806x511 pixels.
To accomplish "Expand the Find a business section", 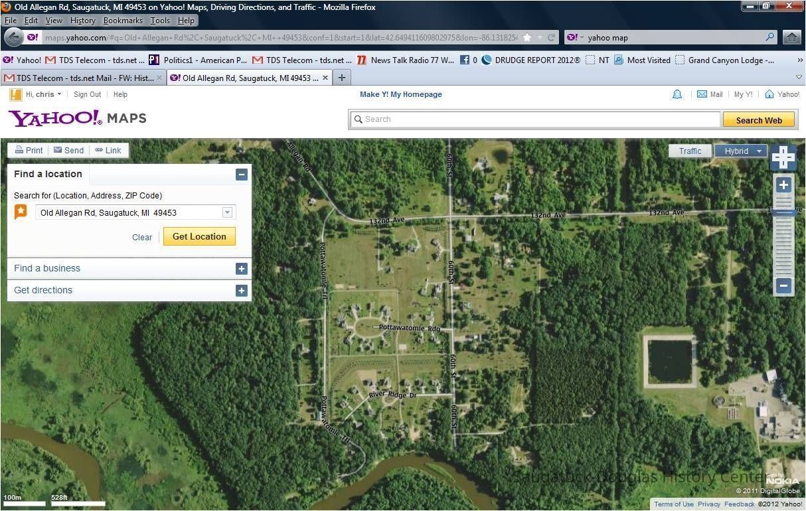I will coord(242,269).
